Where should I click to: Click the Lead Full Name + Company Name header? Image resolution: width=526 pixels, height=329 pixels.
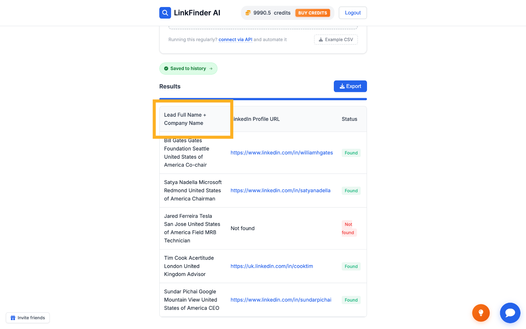(185, 119)
